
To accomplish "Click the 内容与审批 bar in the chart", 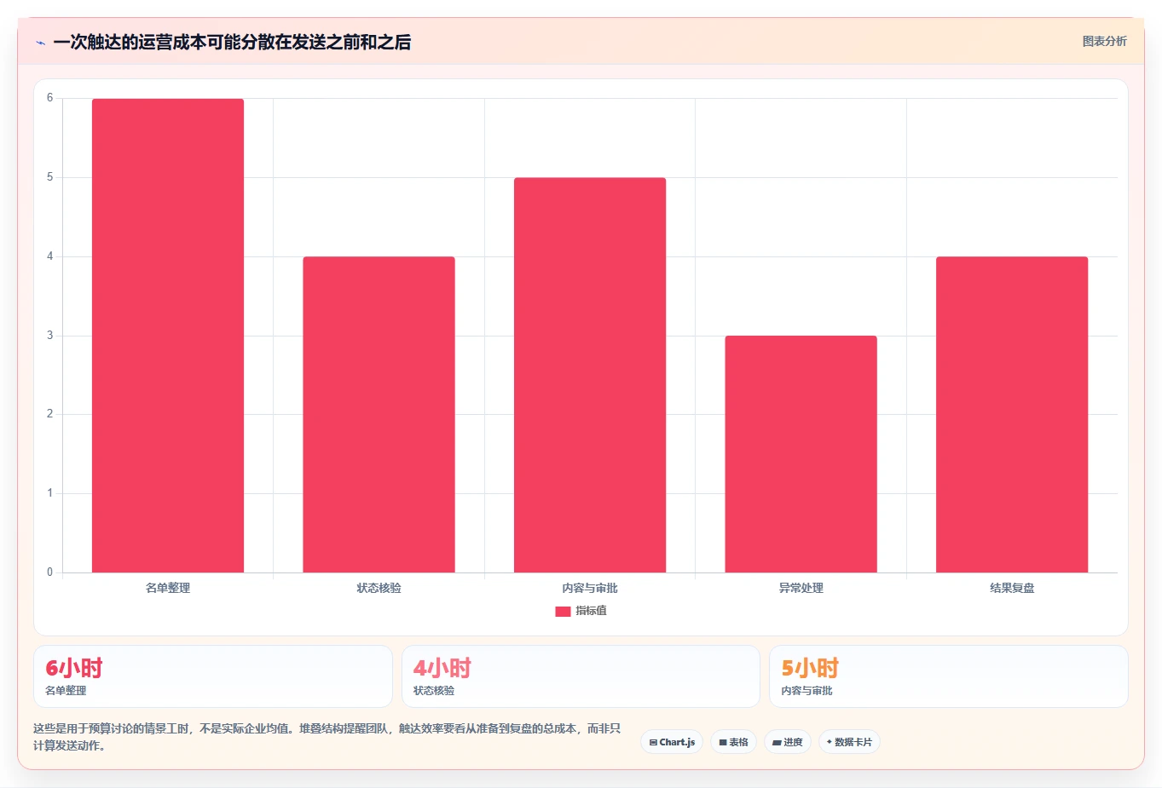I will 590,375.
